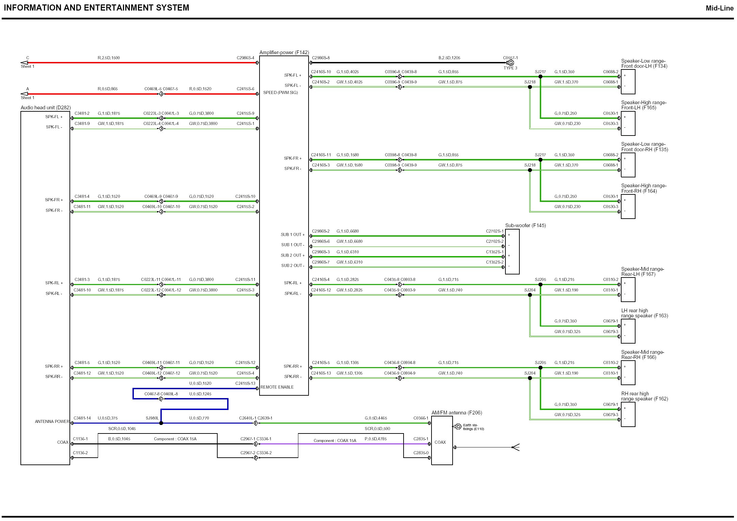Viewport: 737px width, 521px height.
Task: Click the Sheet 1 arrow labeled A
Action: point(25,94)
